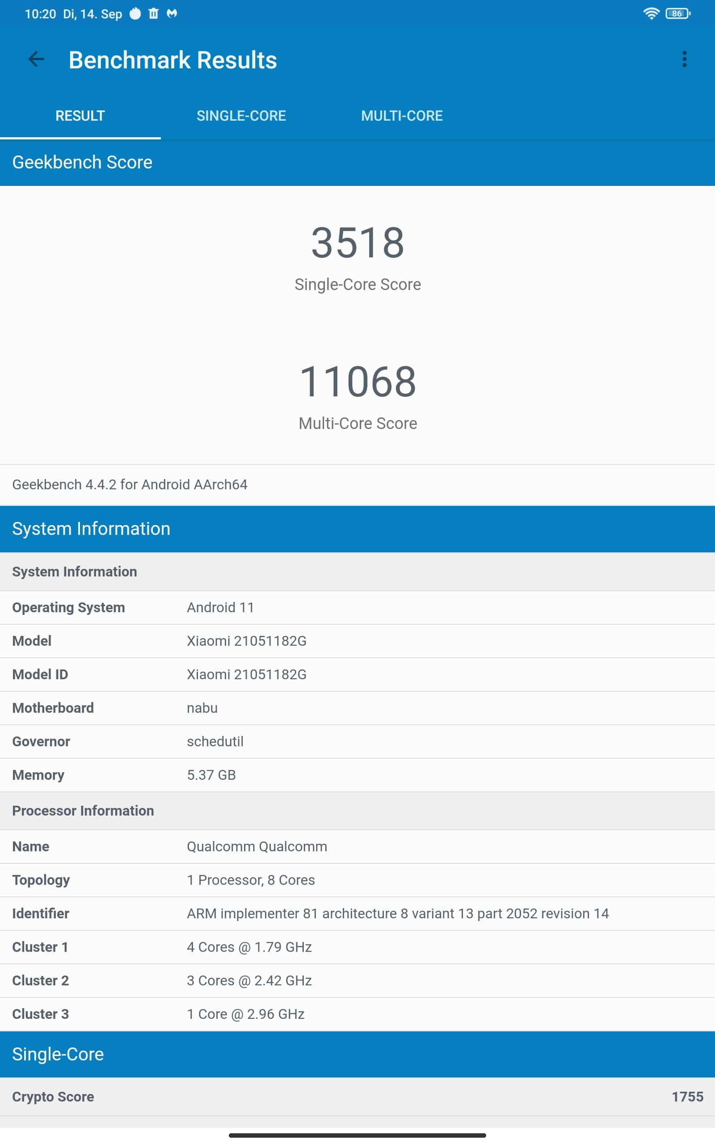Tap the Model ID row value
Viewport: 715px width, 1144px height.
point(246,675)
